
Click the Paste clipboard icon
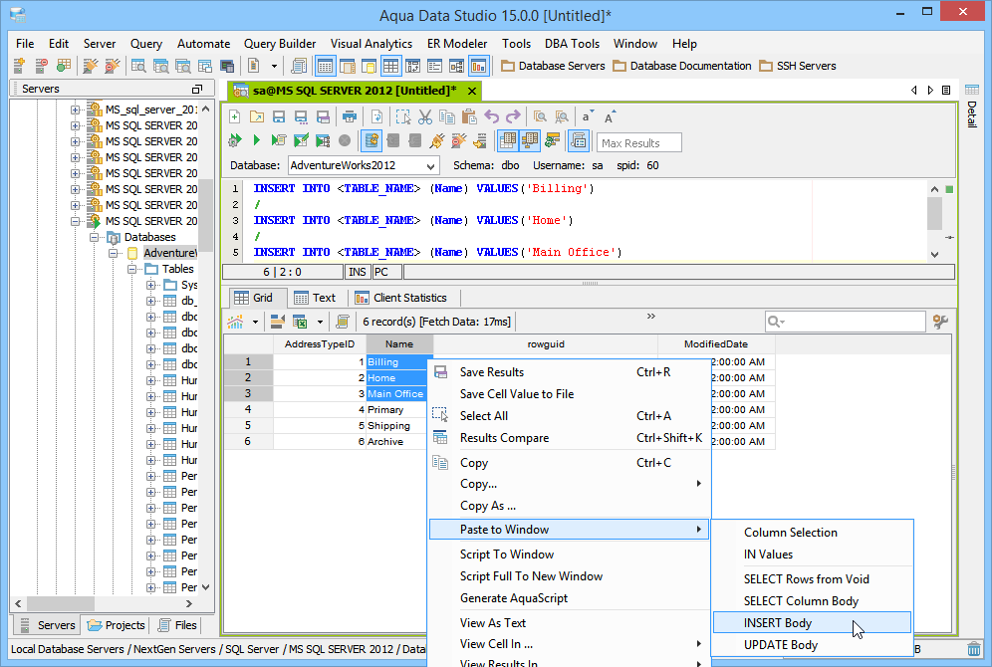point(468,116)
